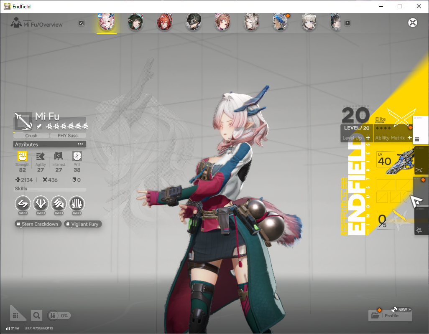
Task: Close the overview with the round X icon
Action: pos(413,23)
